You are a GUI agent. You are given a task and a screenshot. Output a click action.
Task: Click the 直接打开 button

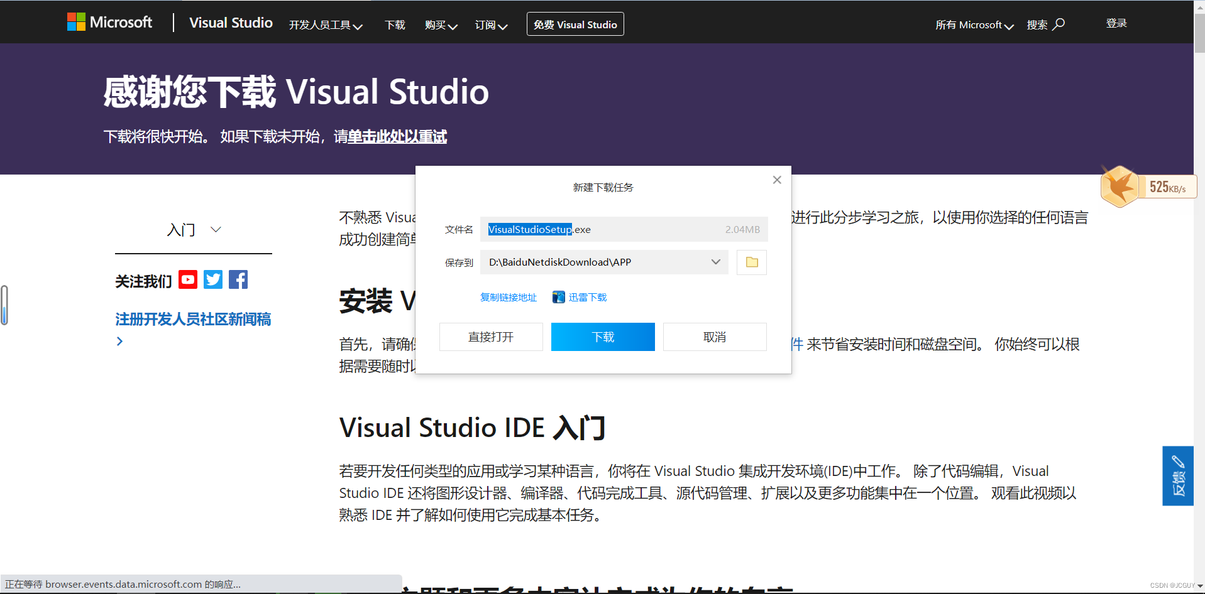click(x=491, y=337)
